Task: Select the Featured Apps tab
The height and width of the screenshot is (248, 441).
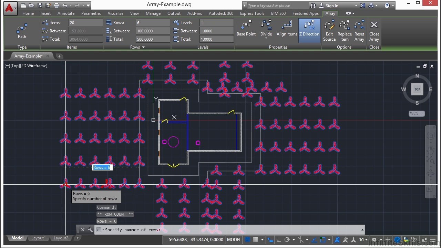Action: pyautogui.click(x=305, y=13)
